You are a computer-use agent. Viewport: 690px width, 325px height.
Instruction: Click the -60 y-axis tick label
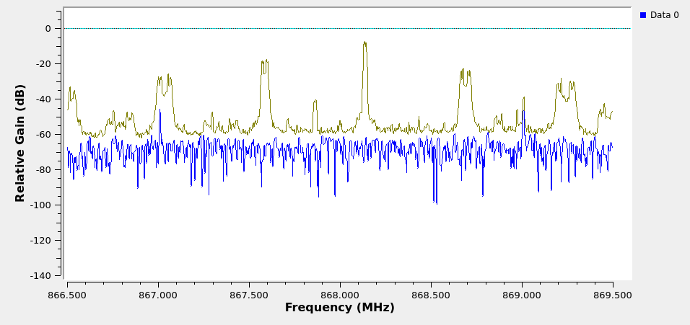coord(44,134)
